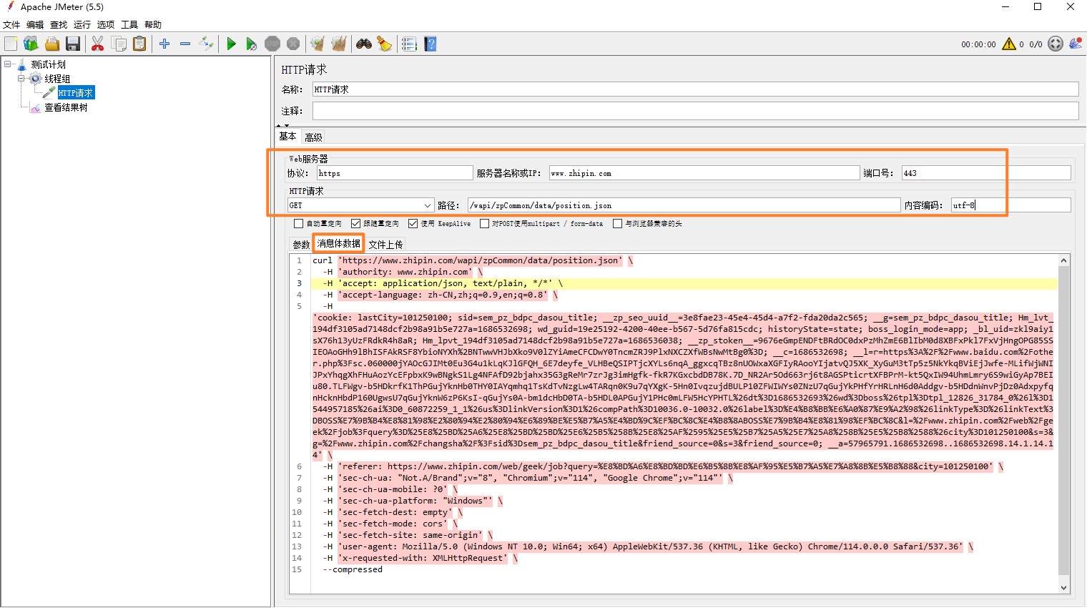Image resolution: width=1087 pixels, height=608 pixels.
Task: Select the HTTP请求 tree node
Action: [76, 93]
